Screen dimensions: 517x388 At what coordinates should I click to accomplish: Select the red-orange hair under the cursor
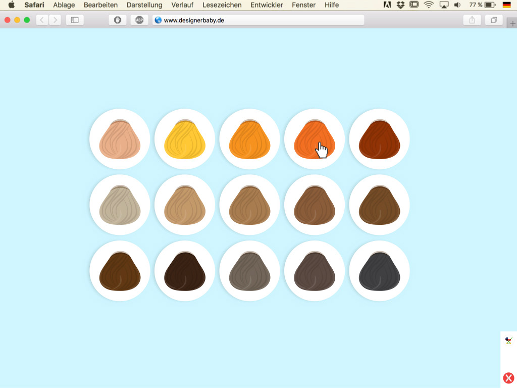pyautogui.click(x=315, y=139)
